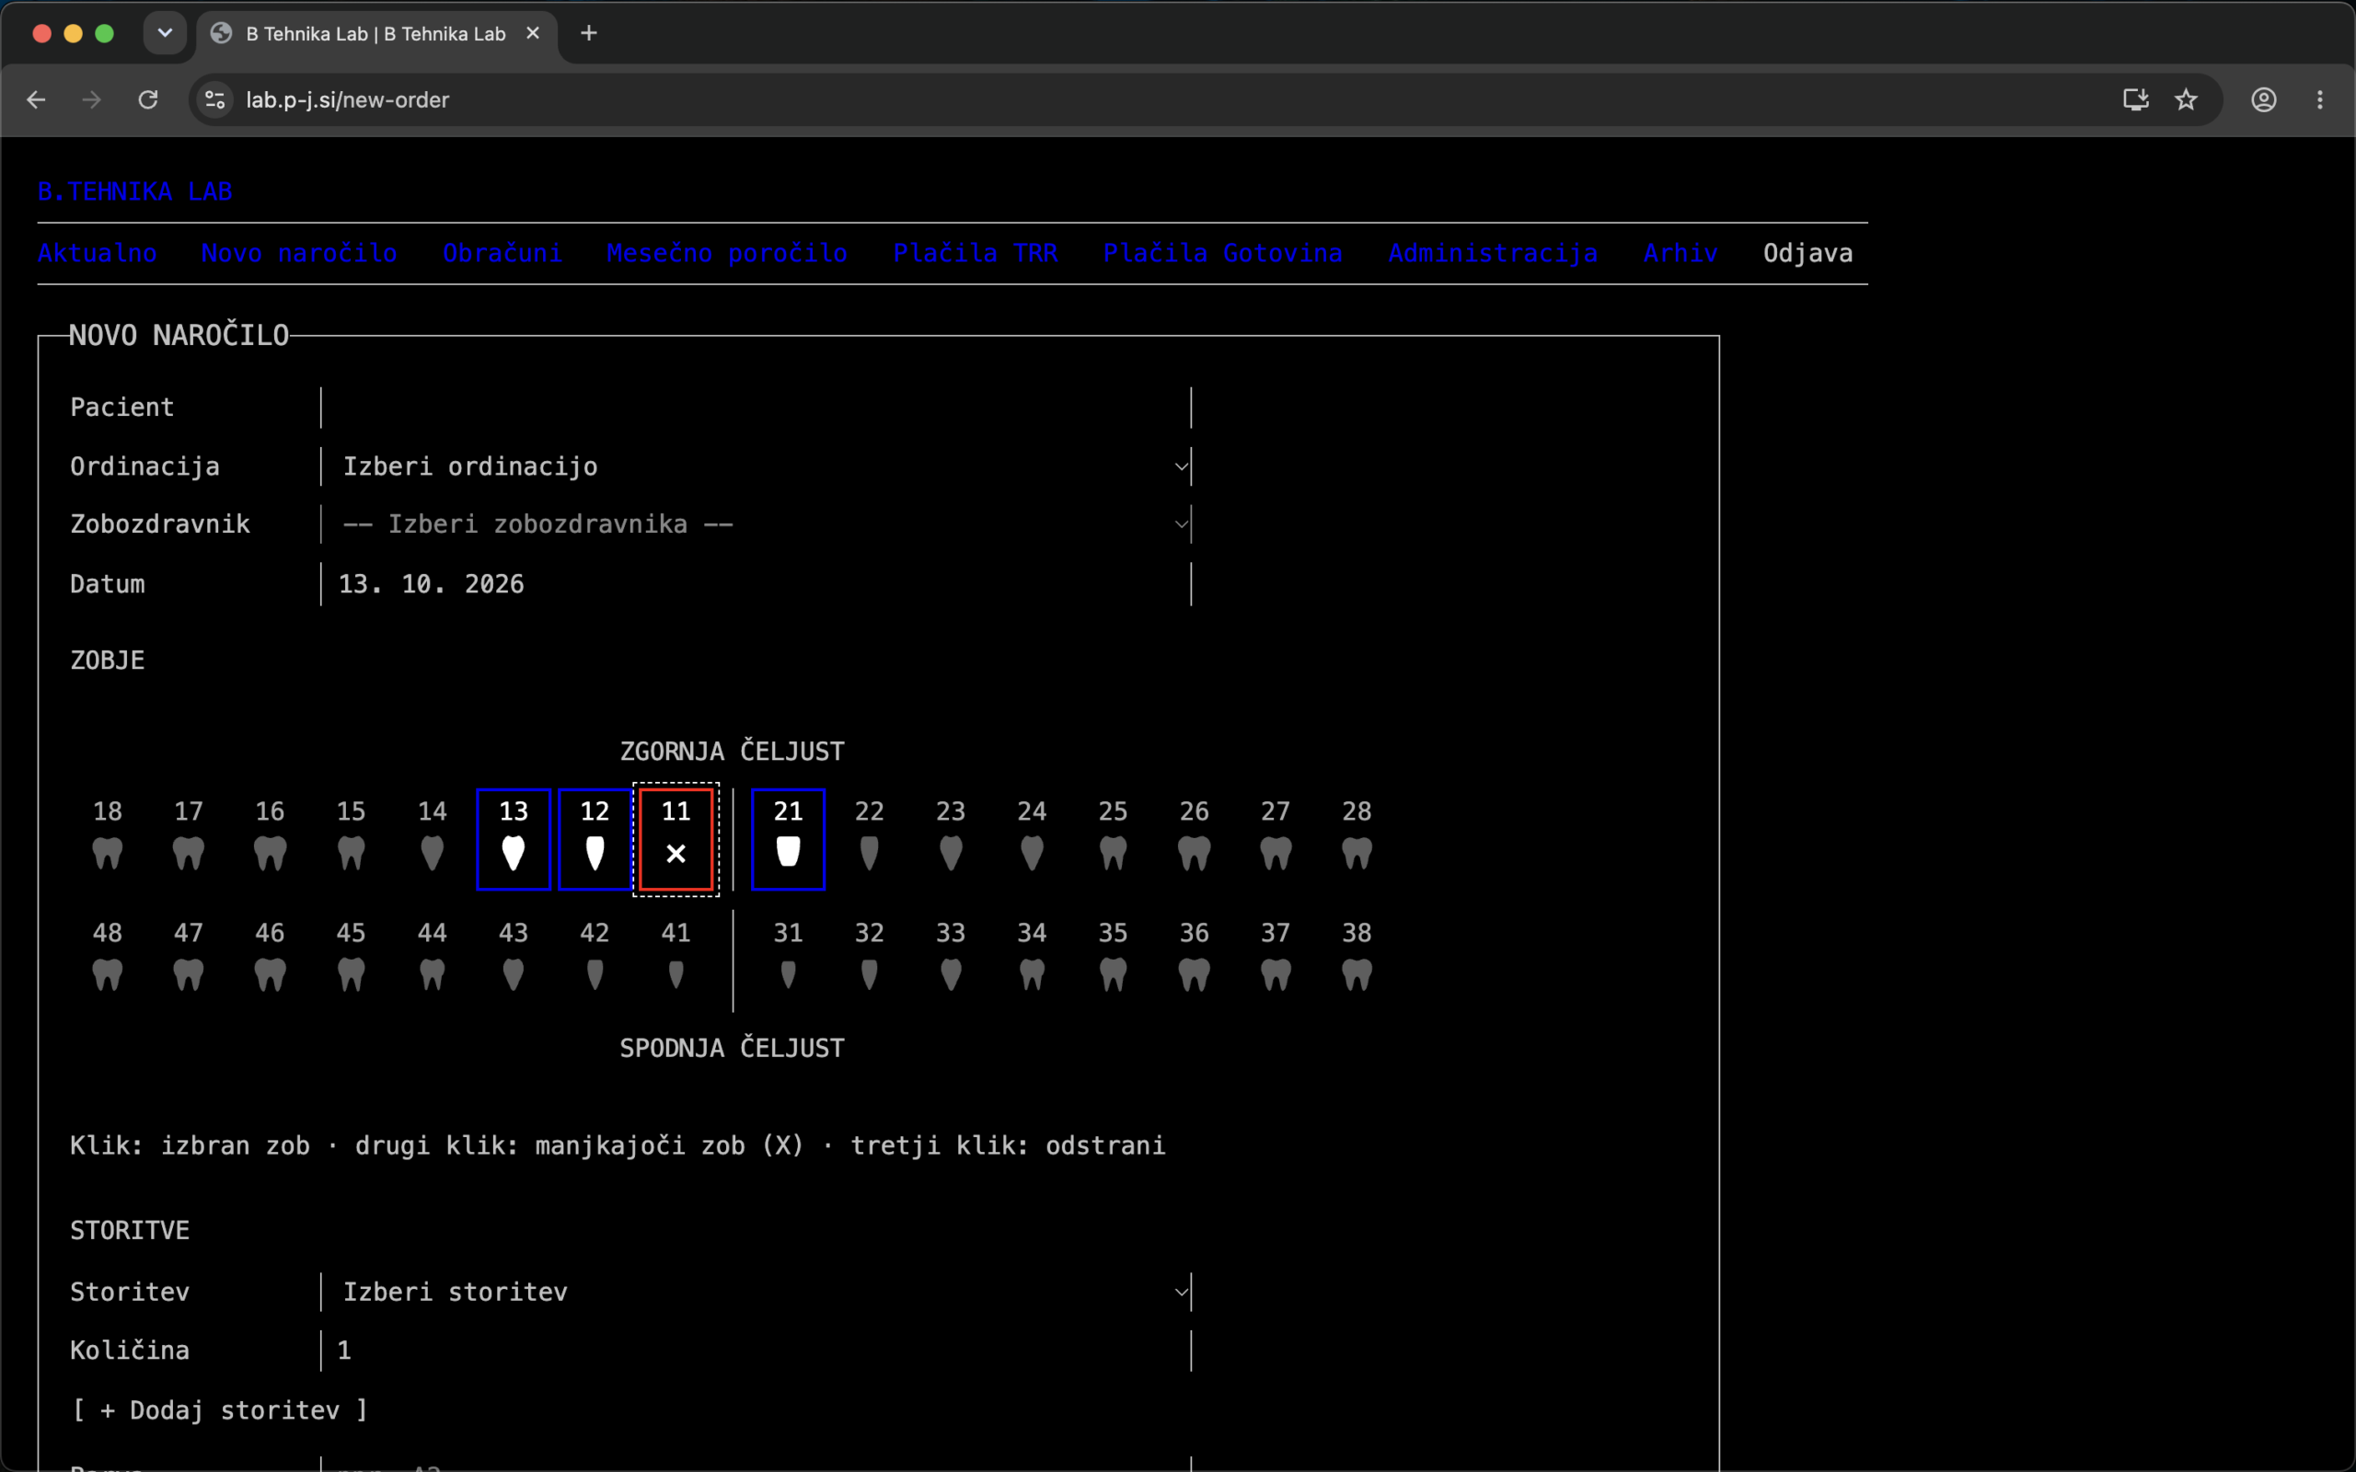
Task: Reload the page in browser
Action: click(148, 99)
